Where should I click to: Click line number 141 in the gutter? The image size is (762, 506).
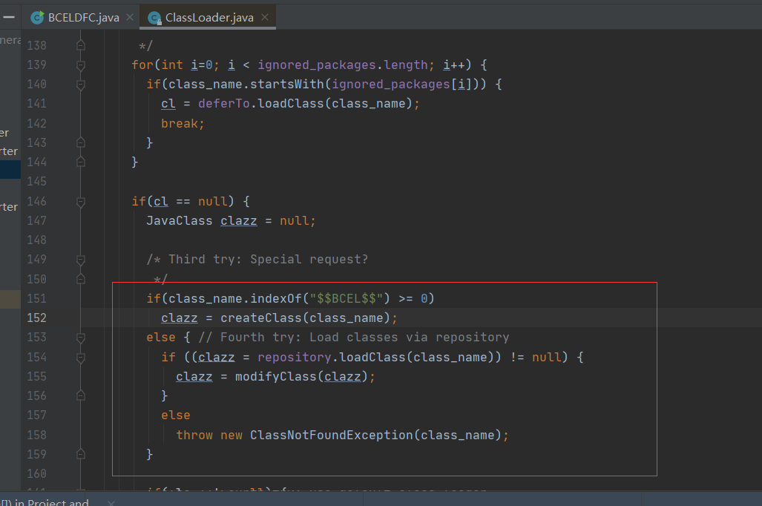click(x=37, y=104)
